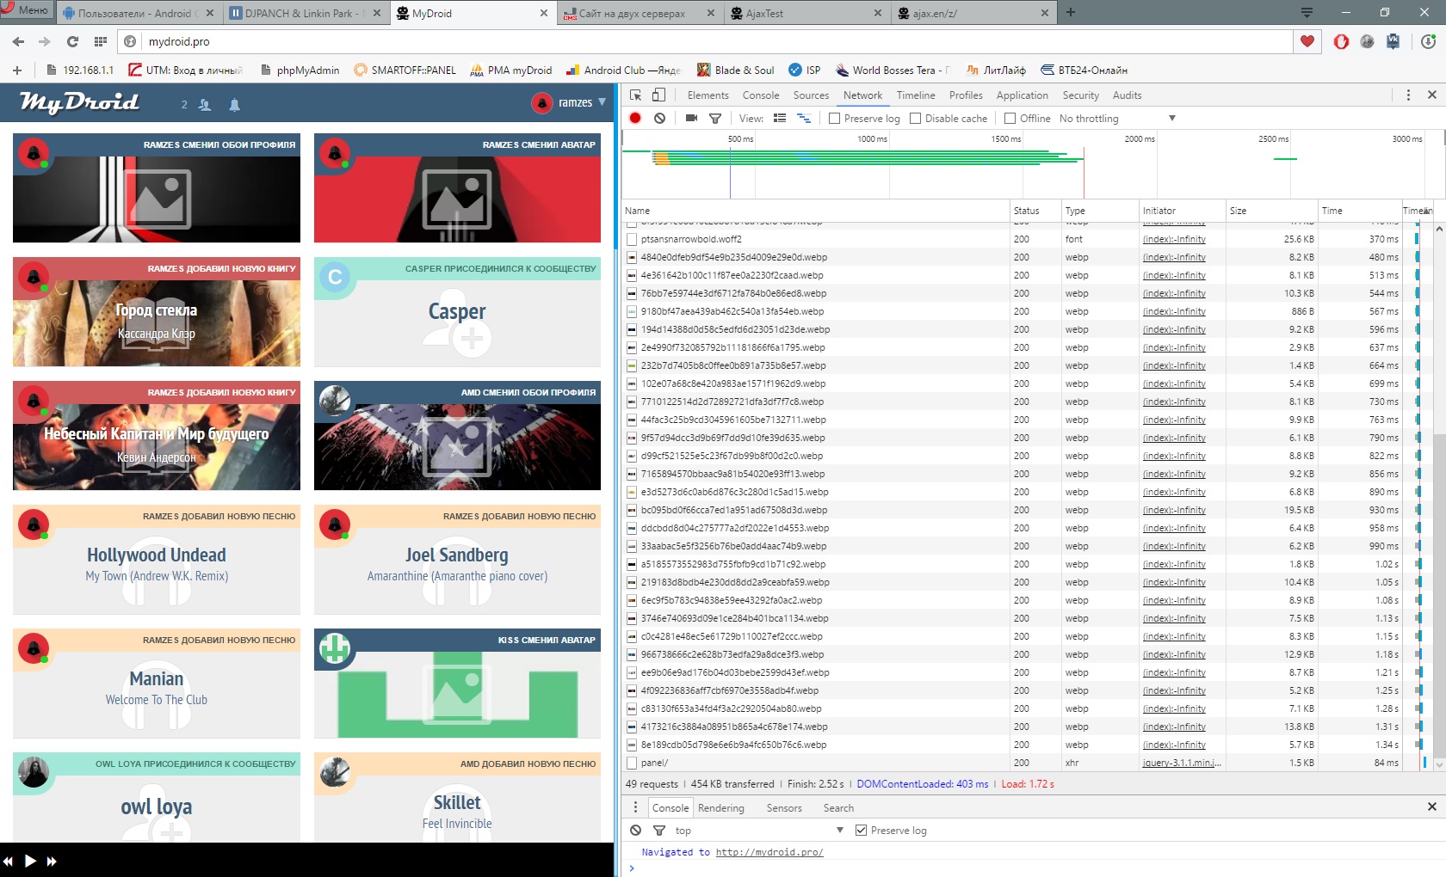Image resolution: width=1446 pixels, height=877 pixels.
Task: Reload the page with the refresh icon
Action: (x=73, y=41)
